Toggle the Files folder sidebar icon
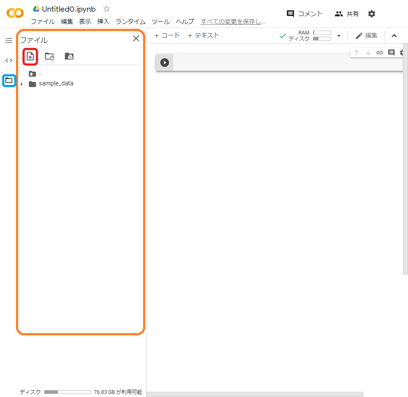Viewport: 408px width, 397px height. 9,81
